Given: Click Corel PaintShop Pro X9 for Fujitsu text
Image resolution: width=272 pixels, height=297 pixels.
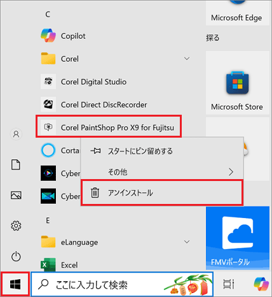Looking at the screenshot, I should [118, 127].
